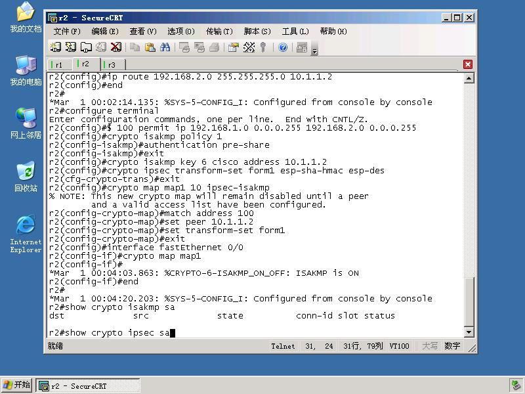Image resolution: width=525 pixels, height=394 pixels.
Task: Click the terminal scrollbar up arrow
Action: point(469,78)
